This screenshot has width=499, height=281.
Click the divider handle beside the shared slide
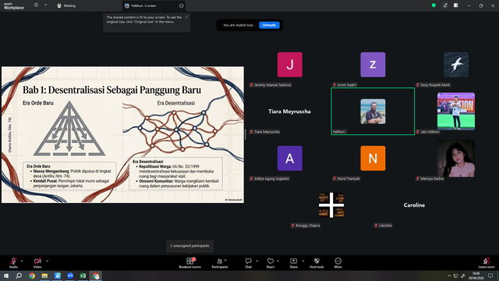pyautogui.click(x=246, y=134)
